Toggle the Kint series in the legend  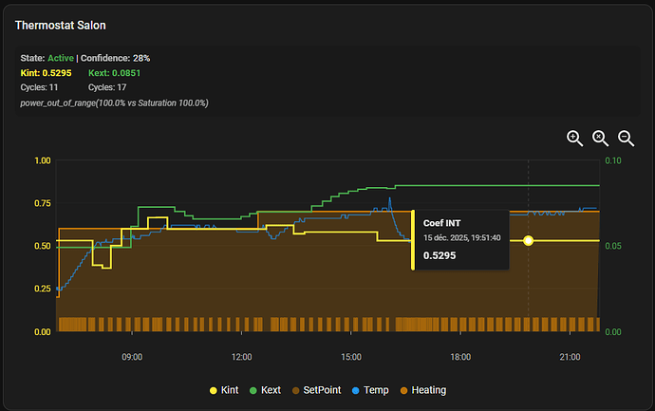tap(224, 389)
